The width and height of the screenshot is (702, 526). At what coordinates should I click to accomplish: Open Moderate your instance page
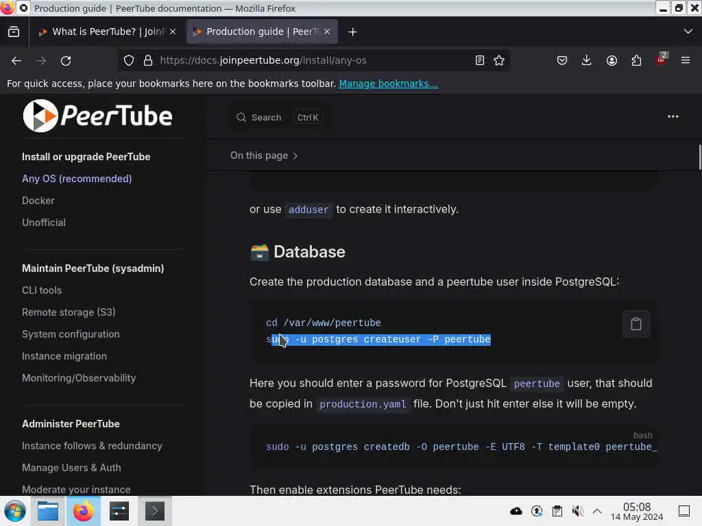point(77,489)
